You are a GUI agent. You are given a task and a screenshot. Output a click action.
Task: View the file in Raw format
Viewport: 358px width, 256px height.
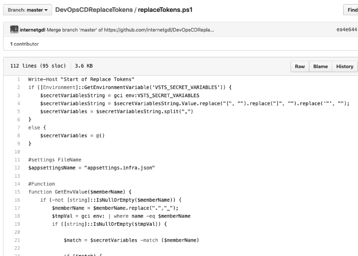[300, 67]
